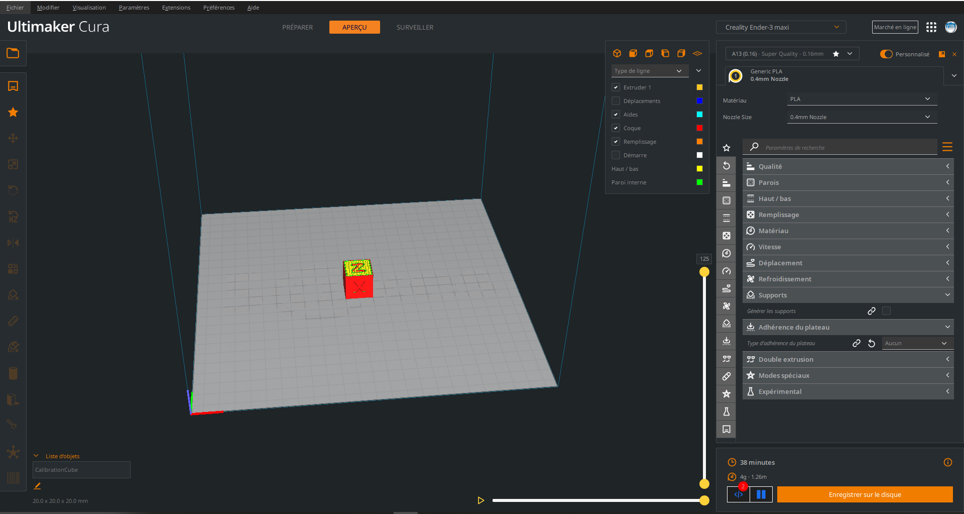Collapse the Supports settings section
Viewport: 964px width, 514px height.
[848, 295]
